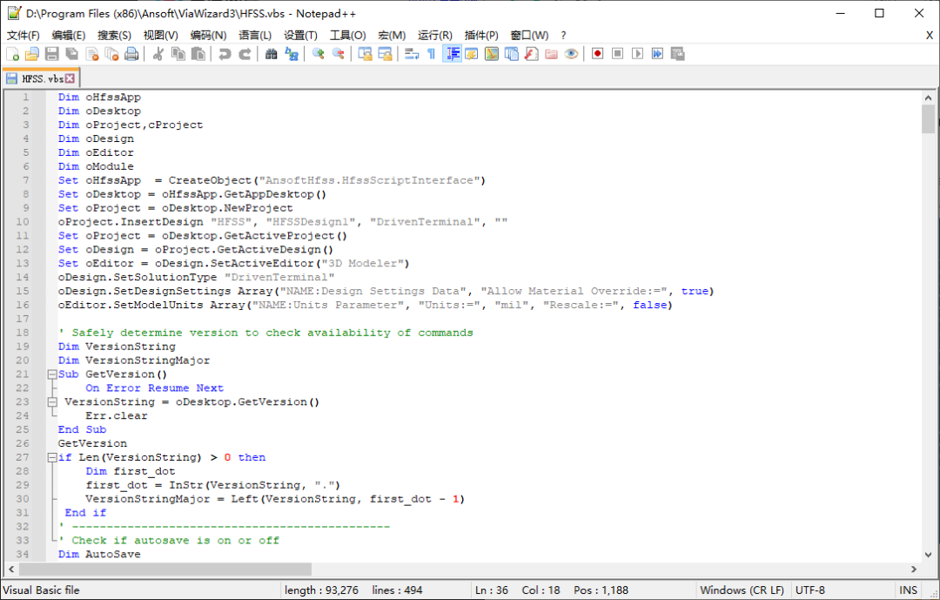Click the Close All documents icon
This screenshot has height=600, width=940.
(111, 54)
